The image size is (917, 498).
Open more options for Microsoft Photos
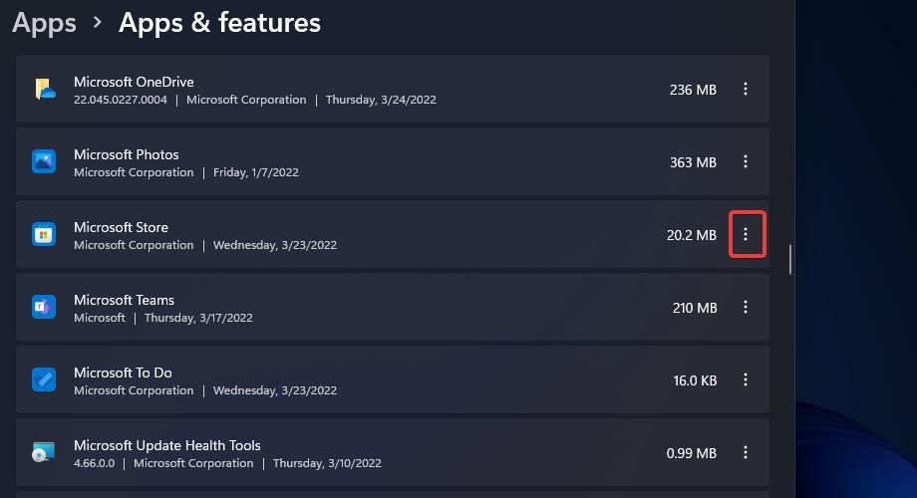click(746, 161)
